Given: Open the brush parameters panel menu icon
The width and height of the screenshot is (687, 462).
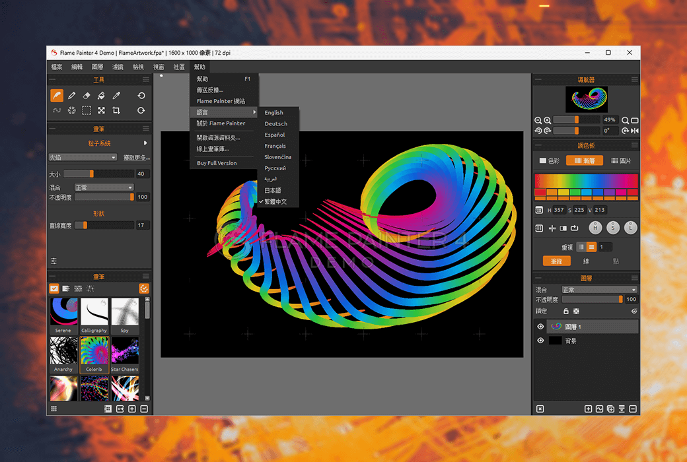Looking at the screenshot, I should coord(146,129).
